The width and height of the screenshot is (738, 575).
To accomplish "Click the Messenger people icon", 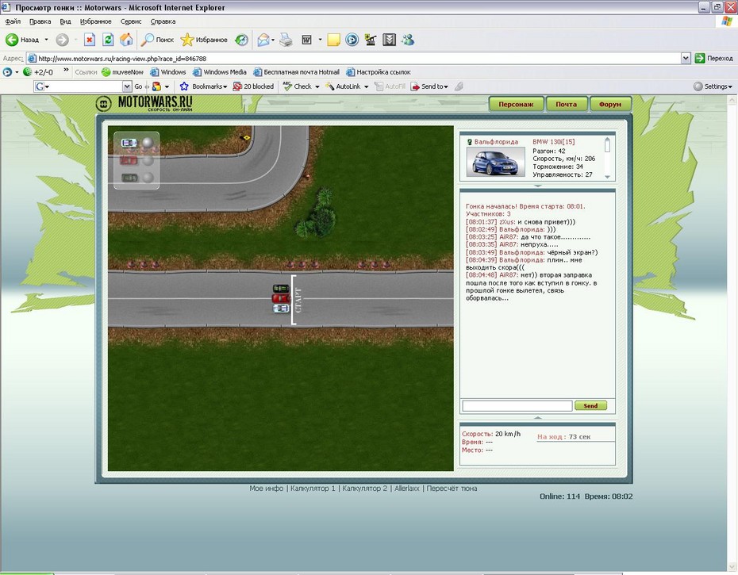I will (x=408, y=40).
